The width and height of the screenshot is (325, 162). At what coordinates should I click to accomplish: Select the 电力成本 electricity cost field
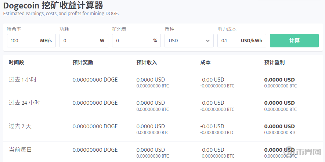tap(228, 40)
